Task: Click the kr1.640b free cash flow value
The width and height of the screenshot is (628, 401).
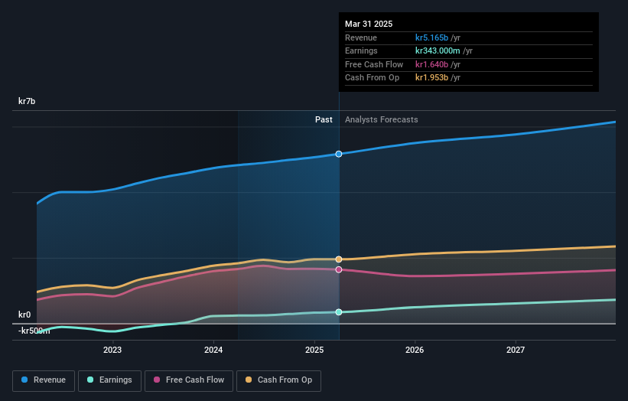Action: pos(431,64)
